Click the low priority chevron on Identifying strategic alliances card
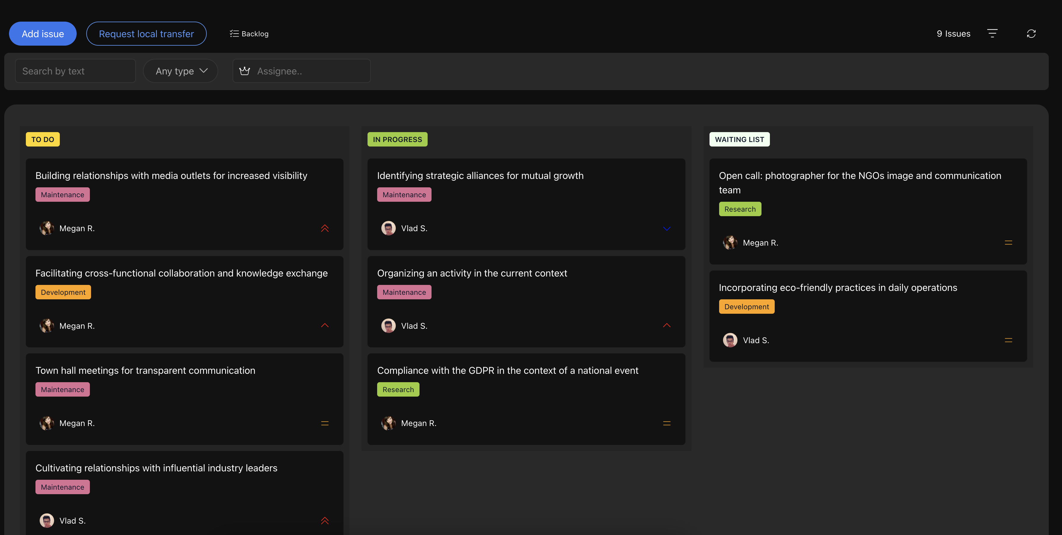1062x535 pixels. tap(666, 228)
